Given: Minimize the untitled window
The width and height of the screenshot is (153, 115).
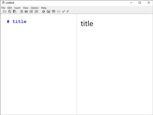Looking at the screenshot, I should (131, 3).
